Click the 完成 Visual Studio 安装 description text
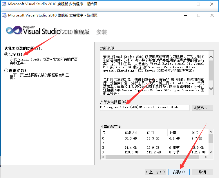Screen dimensions: 219x178 tap(44, 61)
